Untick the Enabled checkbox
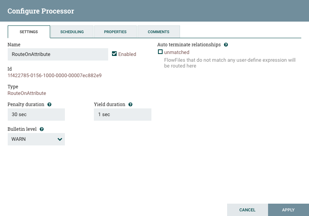The width and height of the screenshot is (309, 216). point(114,54)
